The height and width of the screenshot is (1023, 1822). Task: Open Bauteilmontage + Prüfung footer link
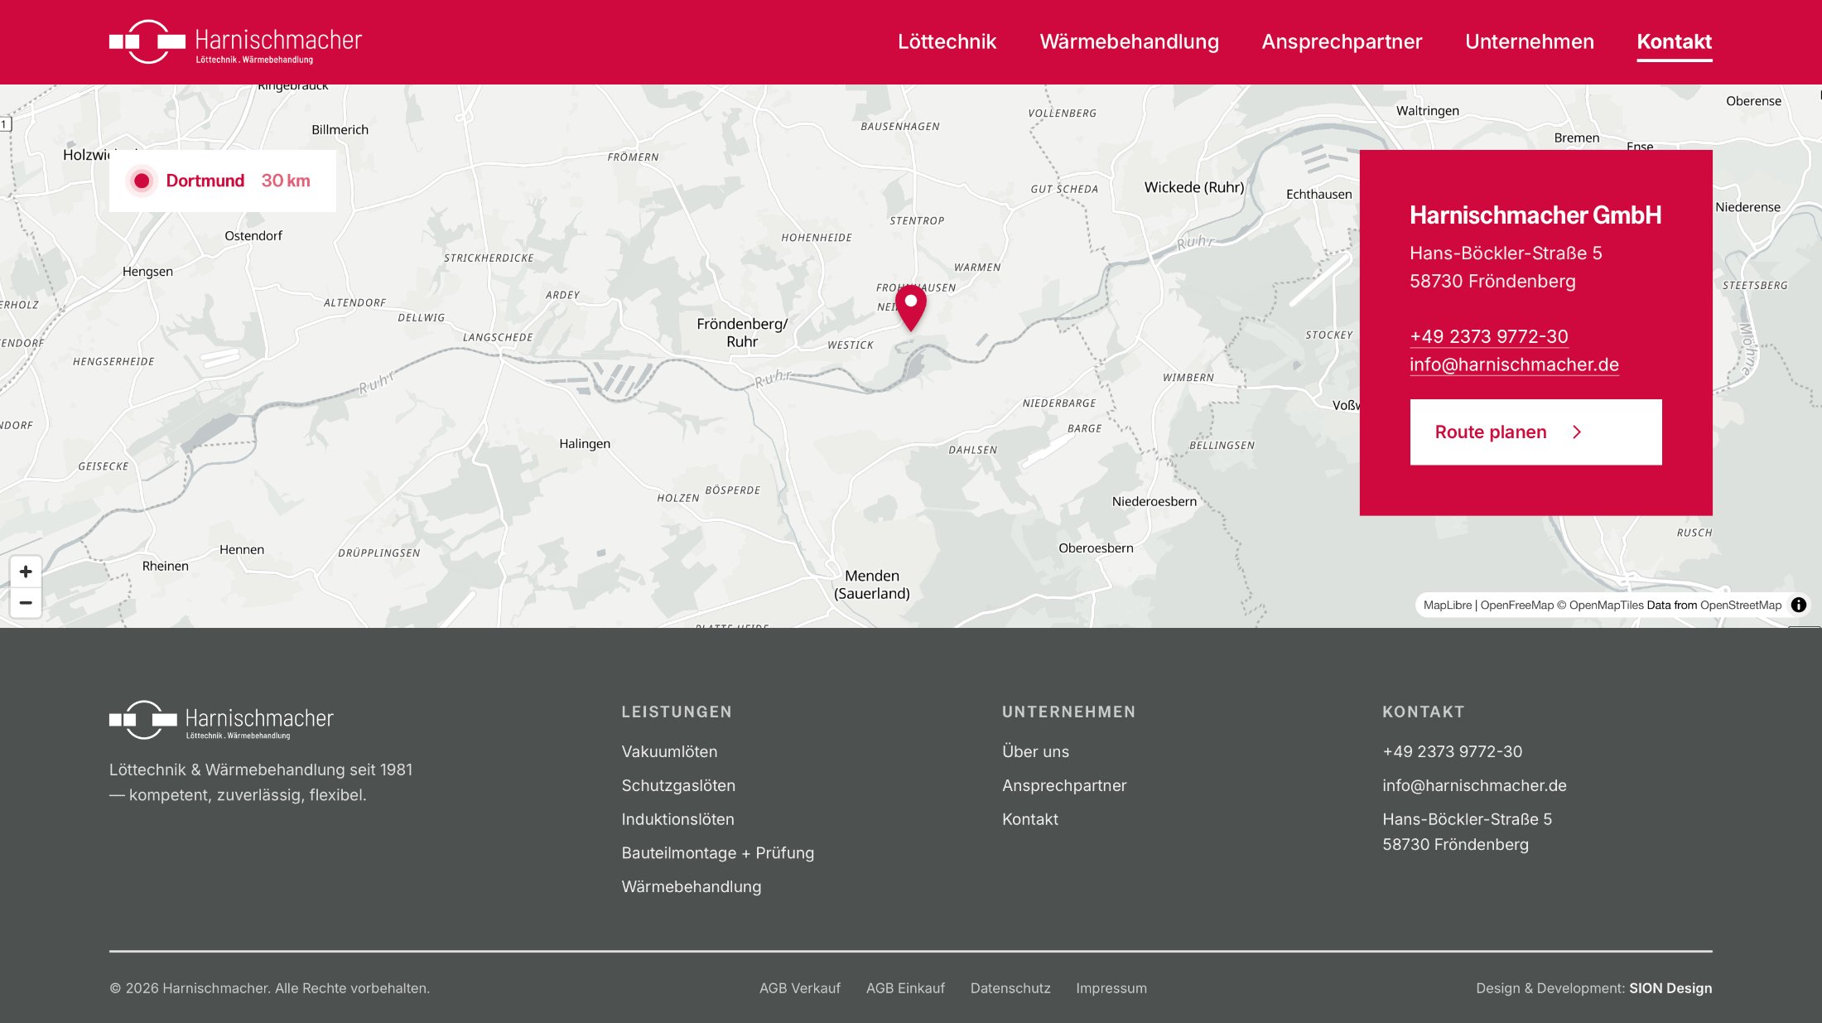point(717,853)
